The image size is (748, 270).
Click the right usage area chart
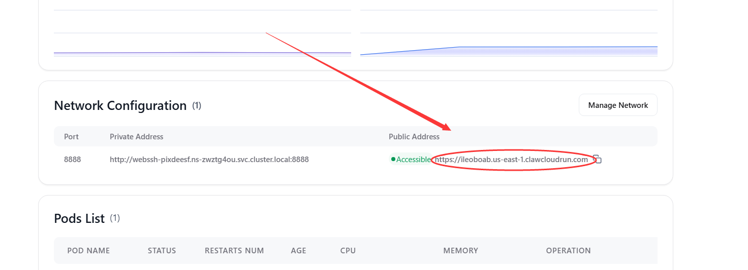[509, 41]
